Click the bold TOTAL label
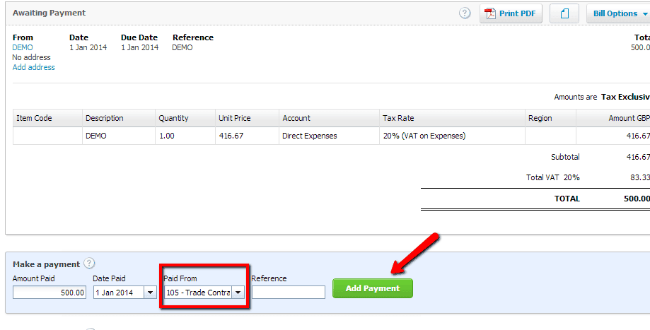Viewport: 650px width, 330px height. pyautogui.click(x=567, y=199)
